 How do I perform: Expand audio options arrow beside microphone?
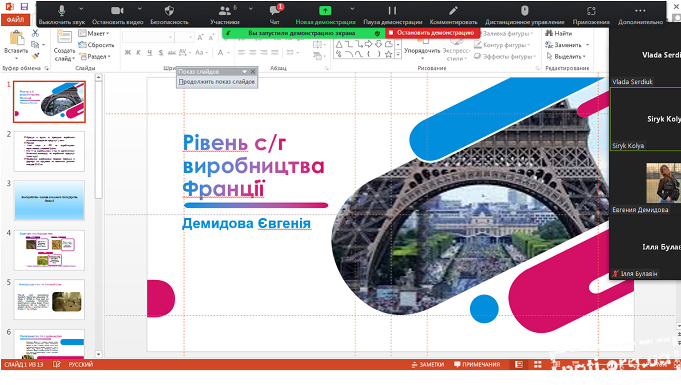pos(81,8)
